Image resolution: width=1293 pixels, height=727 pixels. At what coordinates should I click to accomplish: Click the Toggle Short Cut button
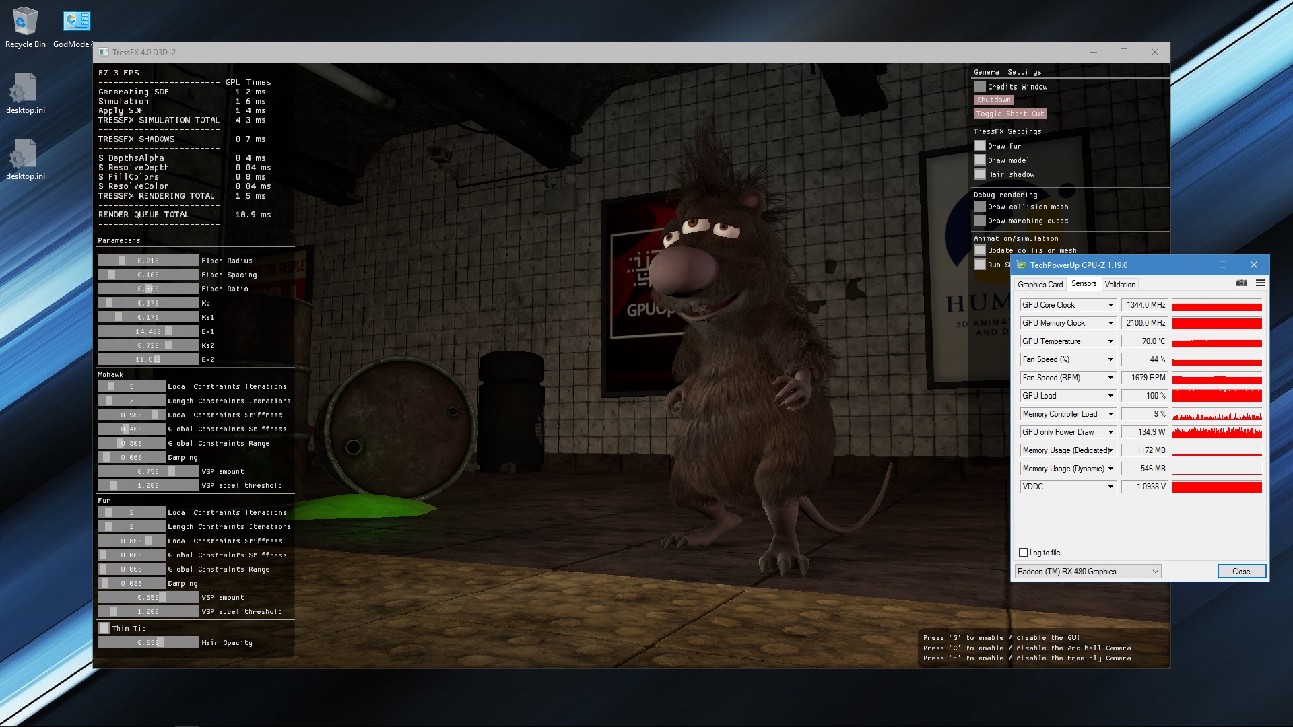(1009, 114)
